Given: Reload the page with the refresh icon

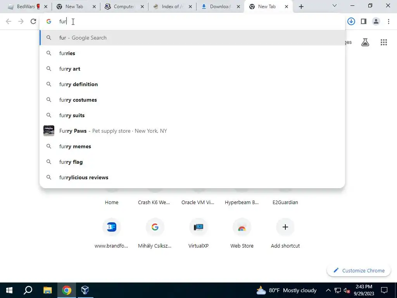Looking at the screenshot, I should point(33,21).
